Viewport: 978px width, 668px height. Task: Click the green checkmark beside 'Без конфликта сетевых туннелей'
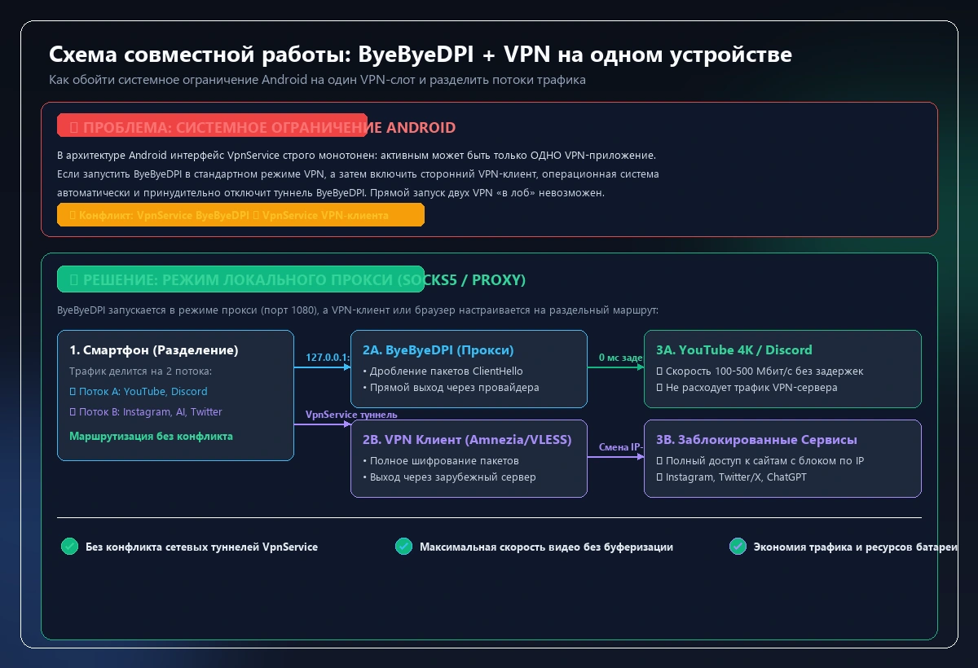69,547
